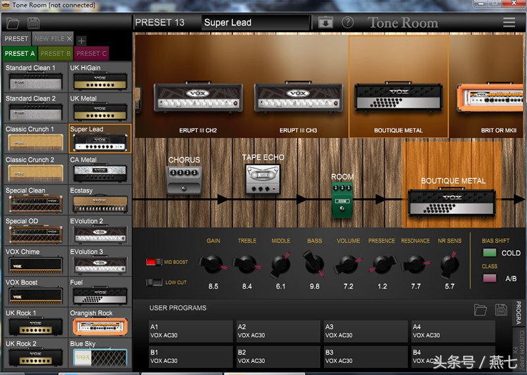Toggle the MID BOOST switch
The image size is (527, 375).
click(x=154, y=262)
